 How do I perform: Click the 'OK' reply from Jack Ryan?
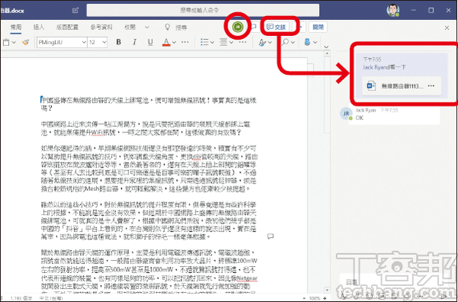click(360, 118)
